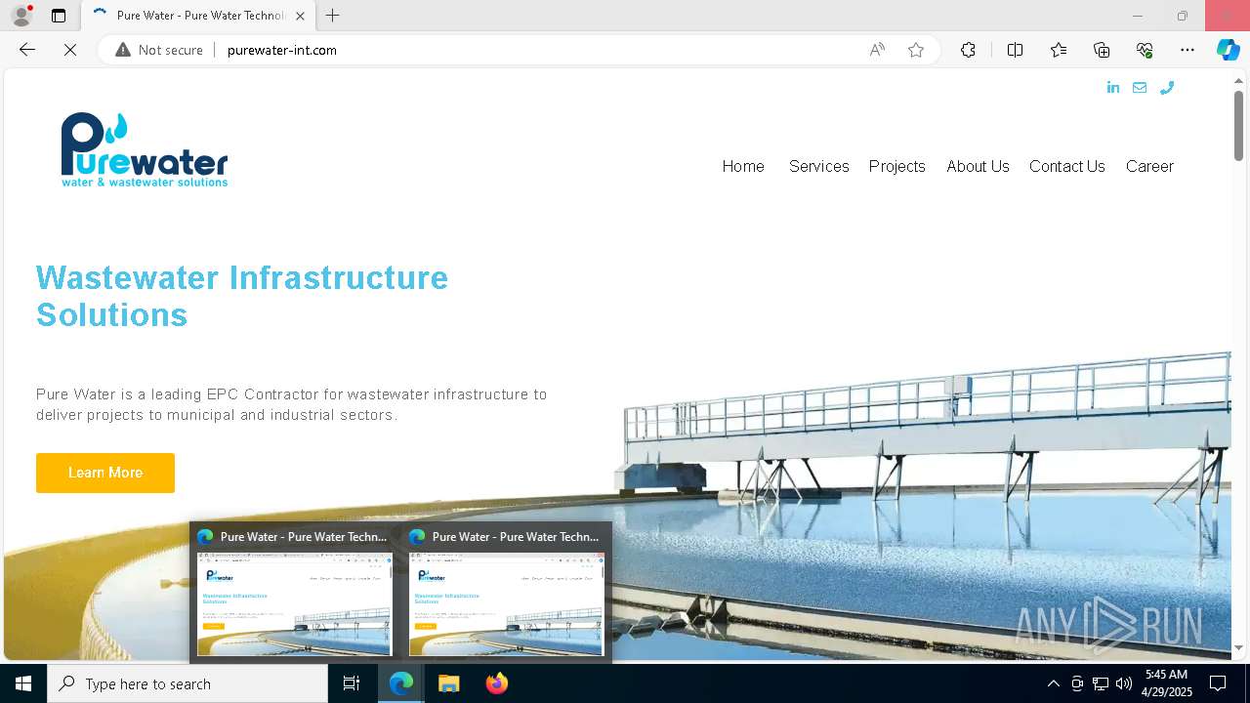The image size is (1250, 703).
Task: Open Task View on the taskbar
Action: 352,683
